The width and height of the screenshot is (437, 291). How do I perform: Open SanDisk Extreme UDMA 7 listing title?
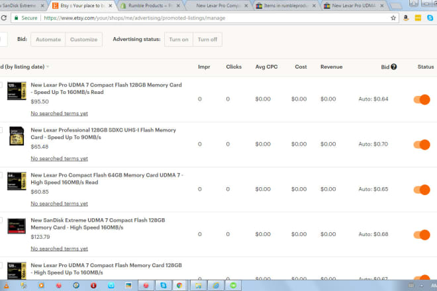[98, 224]
